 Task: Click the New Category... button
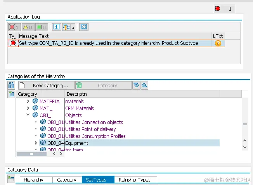pyautogui.click(x=47, y=85)
